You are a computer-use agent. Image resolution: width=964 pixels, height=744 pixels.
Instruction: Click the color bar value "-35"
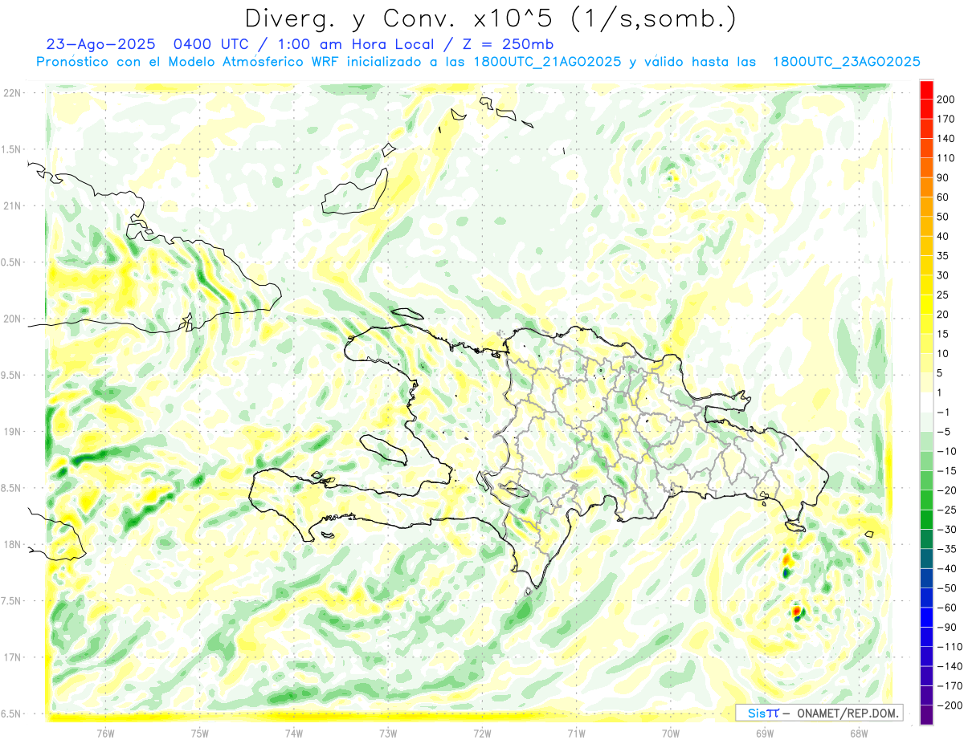(946, 549)
